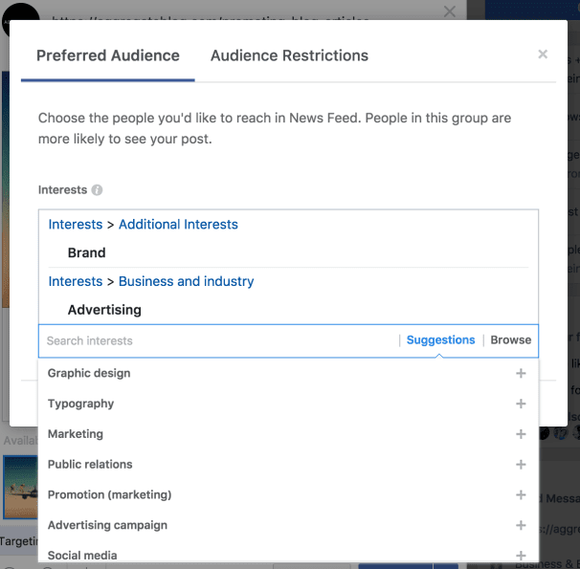The width and height of the screenshot is (580, 569).
Task: Add Promotion (marketing) using plus icon
Action: tap(521, 494)
